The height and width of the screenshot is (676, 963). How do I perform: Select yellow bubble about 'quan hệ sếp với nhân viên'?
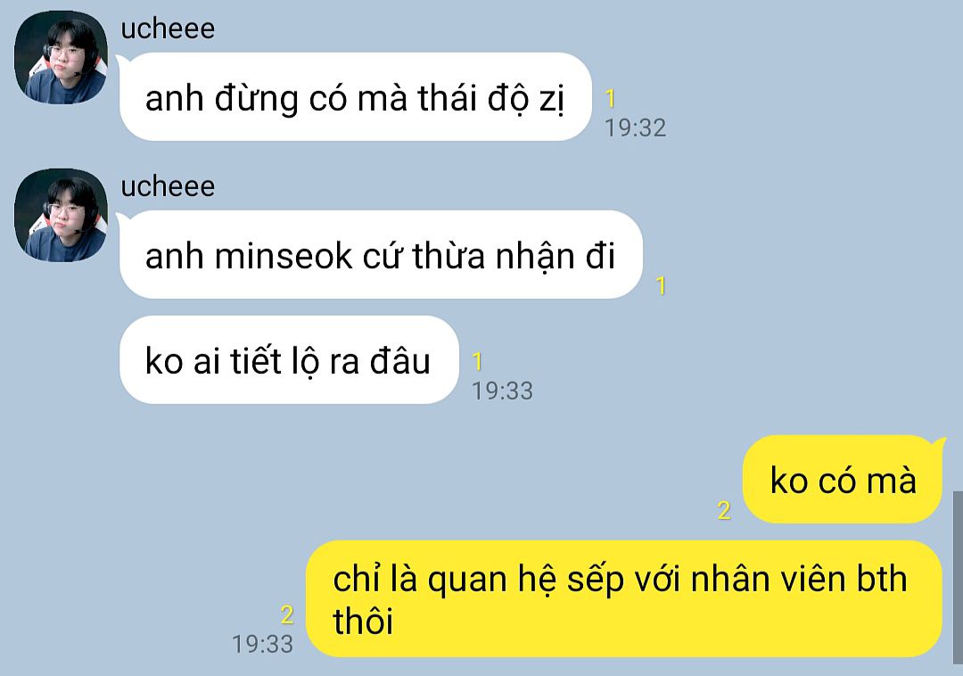coord(624,599)
